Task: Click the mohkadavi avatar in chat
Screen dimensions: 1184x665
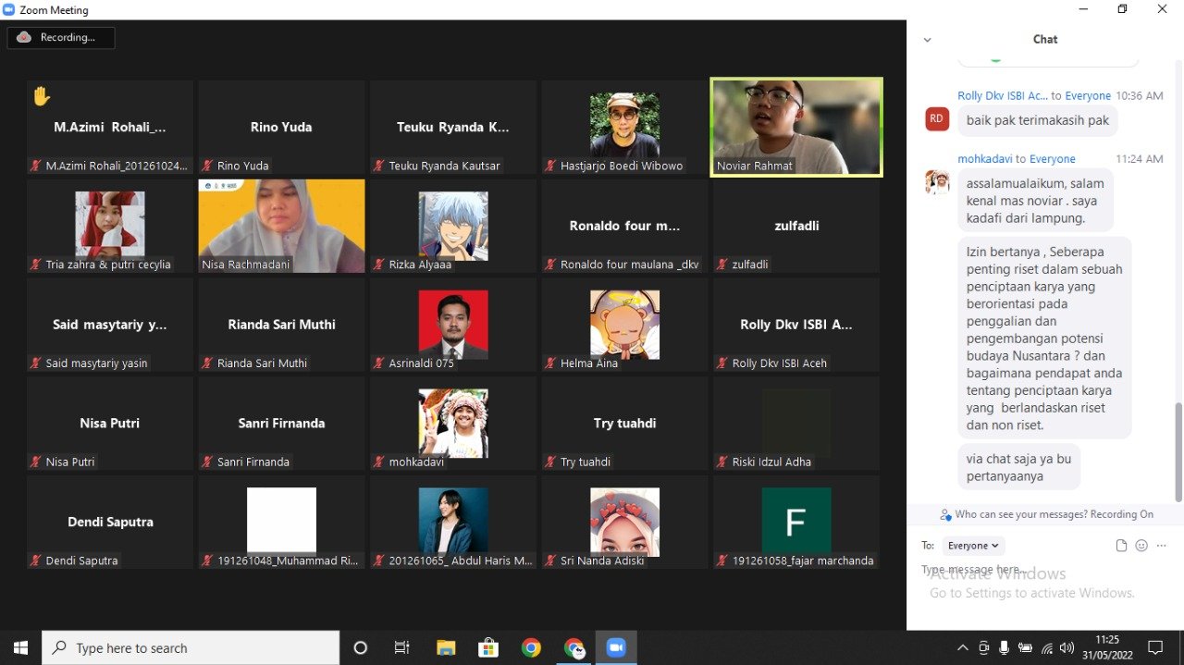Action: [x=937, y=182]
